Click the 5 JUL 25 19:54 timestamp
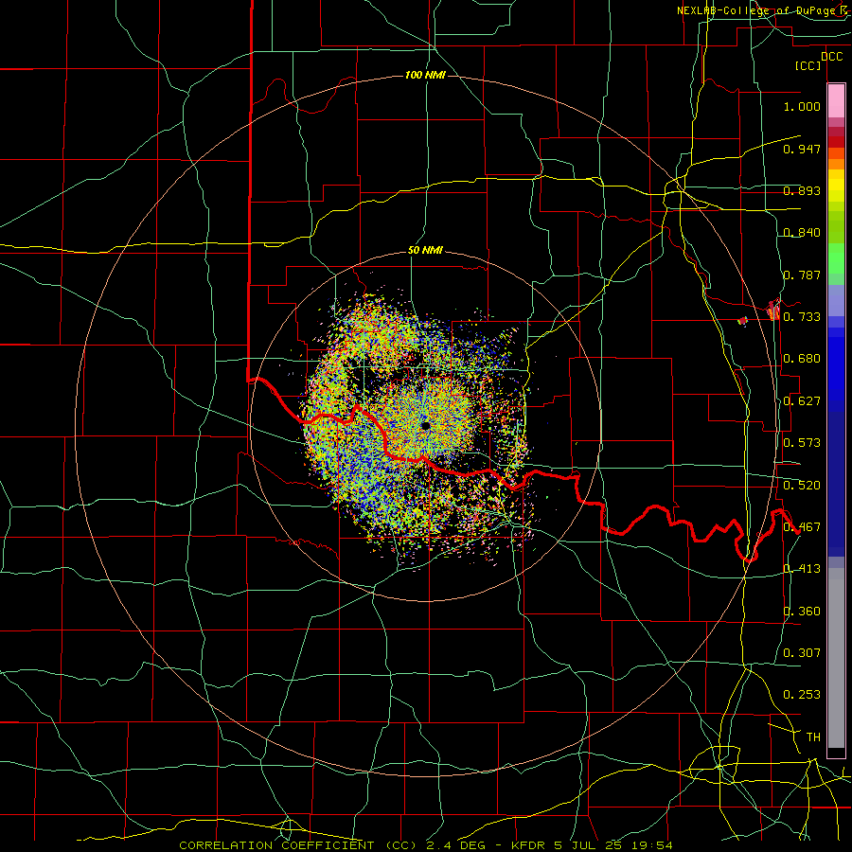This screenshot has height=852, width=852. [x=613, y=845]
